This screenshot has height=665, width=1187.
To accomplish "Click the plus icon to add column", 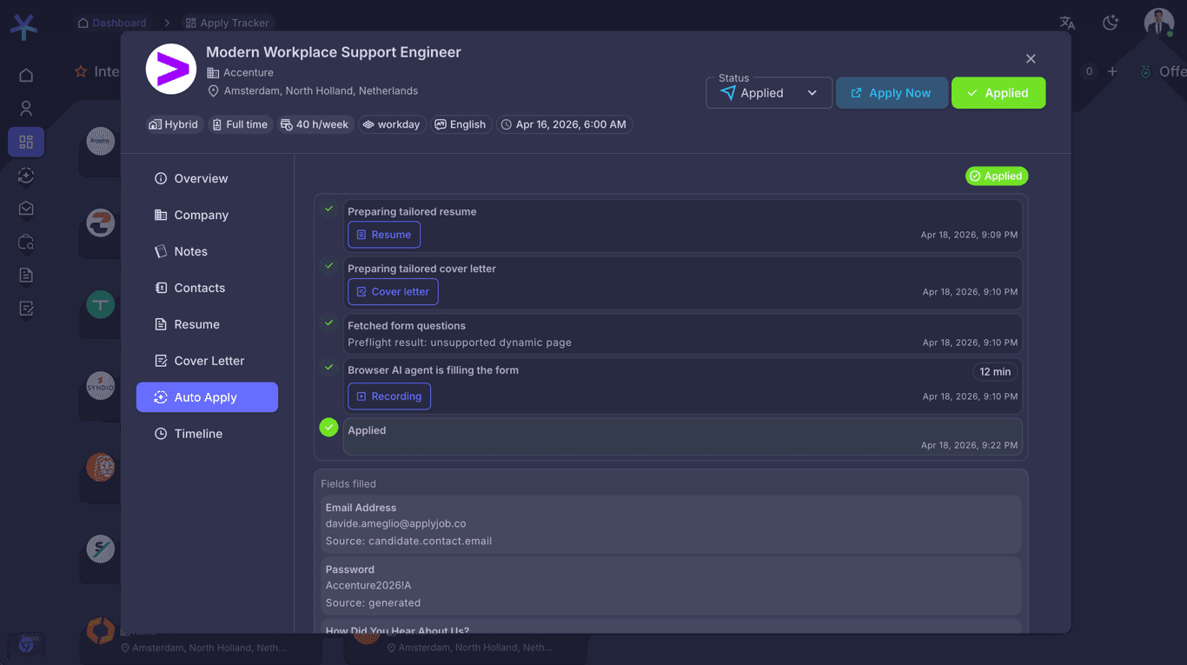I will coord(1112,71).
